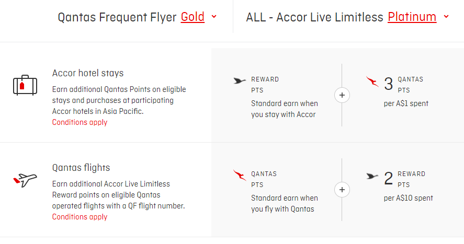Click the Accor bird logo in the hotel stays row
The width and height of the screenshot is (464, 244).
click(x=240, y=81)
